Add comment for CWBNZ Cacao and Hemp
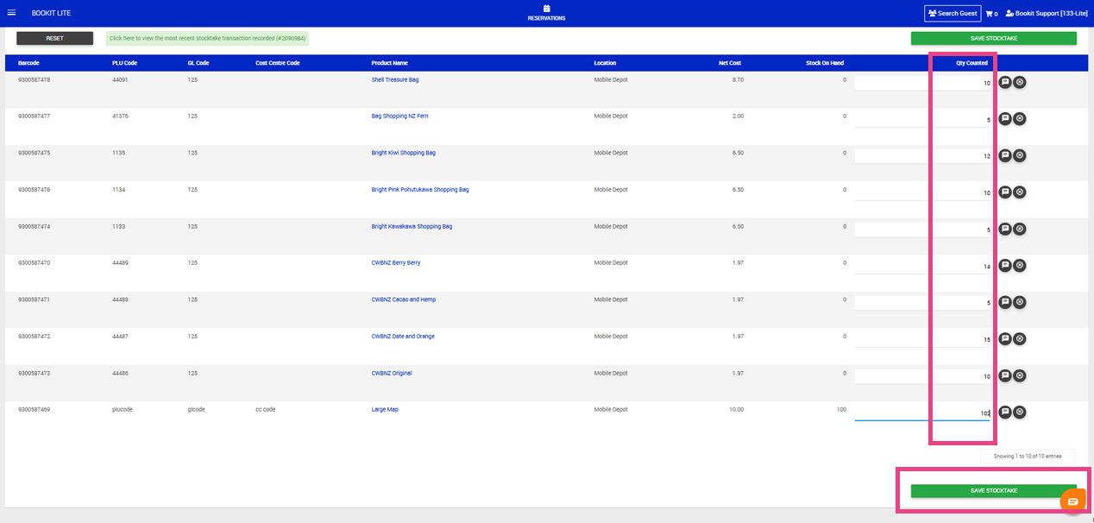This screenshot has width=1094, height=523. [x=1005, y=302]
